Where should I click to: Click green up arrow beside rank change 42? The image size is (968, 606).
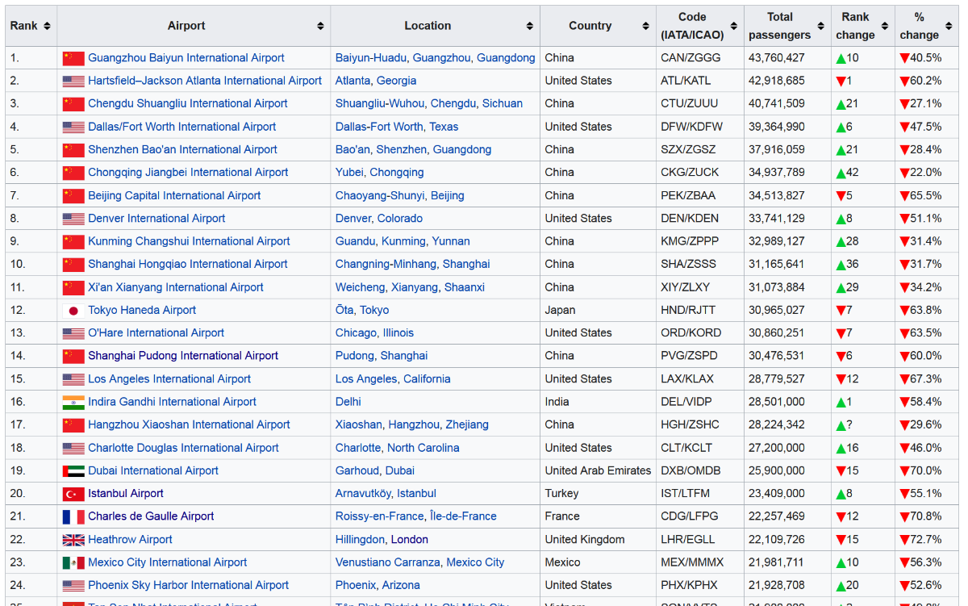pos(841,173)
